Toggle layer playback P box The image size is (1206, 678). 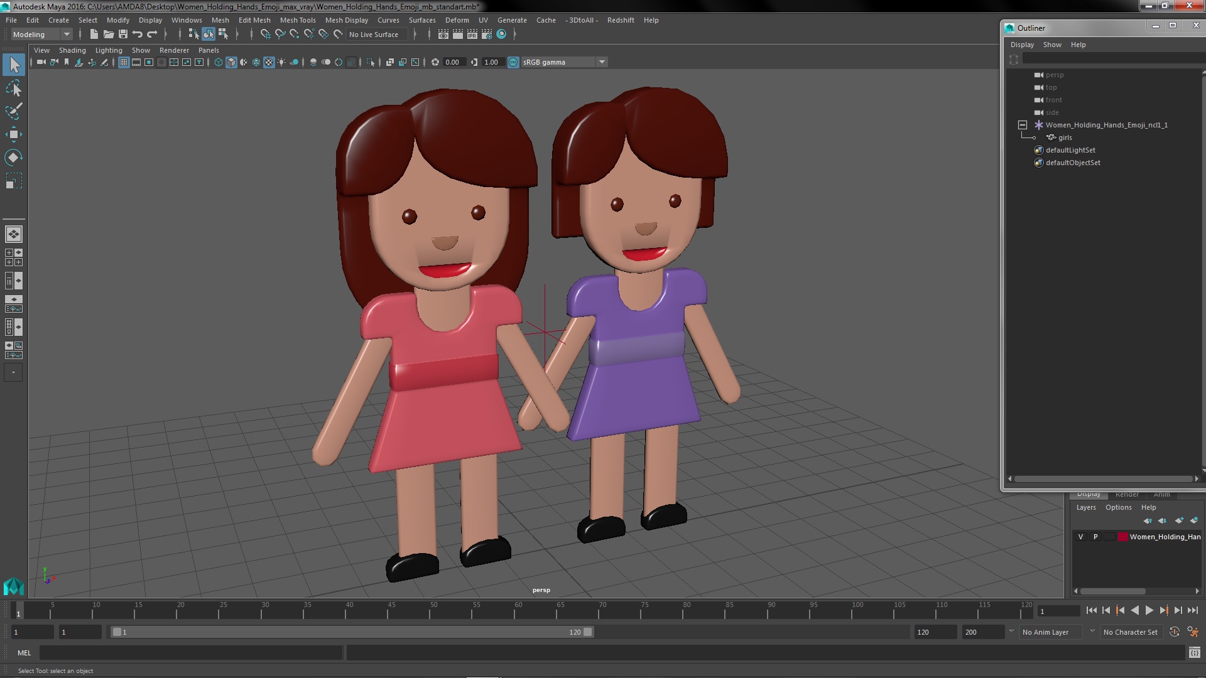[1095, 537]
